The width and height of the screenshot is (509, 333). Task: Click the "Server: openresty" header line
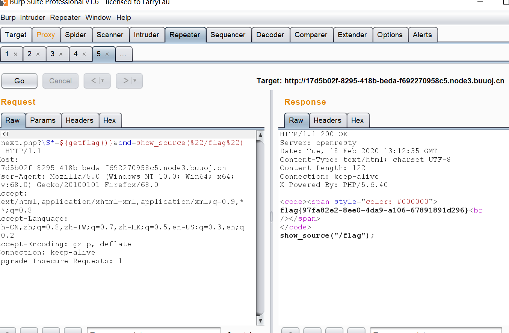(x=318, y=143)
